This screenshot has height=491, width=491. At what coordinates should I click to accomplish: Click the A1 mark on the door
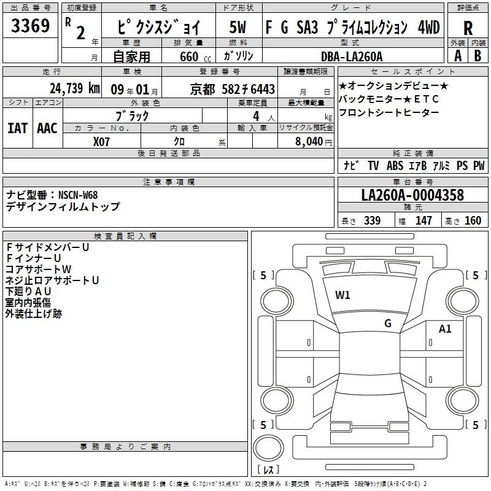pos(445,329)
